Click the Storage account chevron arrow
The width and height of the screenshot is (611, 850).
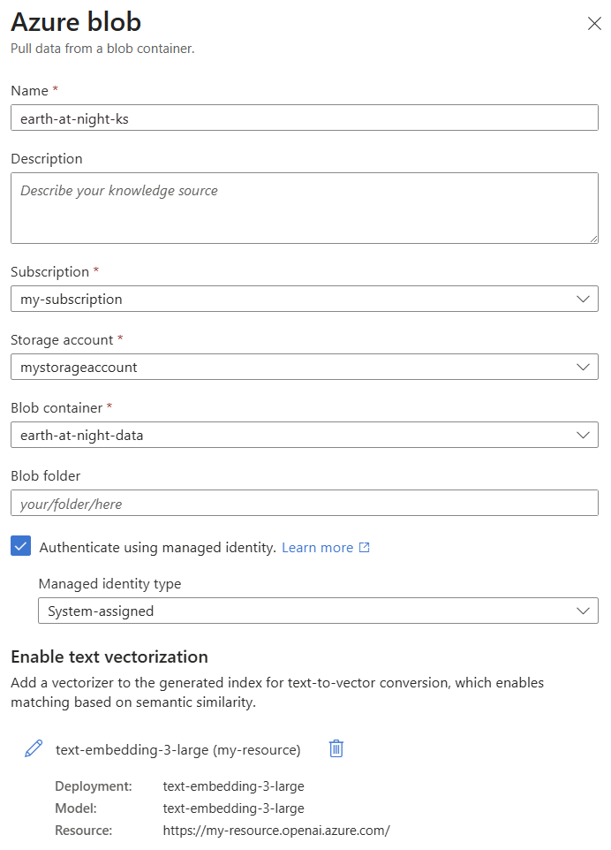pos(583,367)
